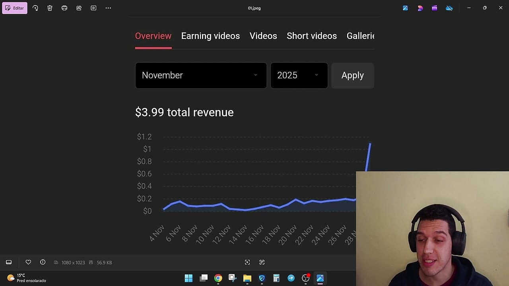Click the OneDrive cloud-off icon
Image resolution: width=509 pixels, height=286 pixels.
click(x=449, y=8)
